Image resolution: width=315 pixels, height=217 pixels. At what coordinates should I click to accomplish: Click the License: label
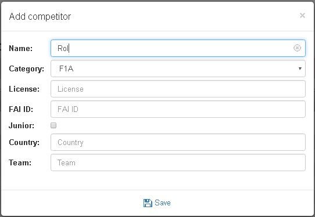[24, 89]
